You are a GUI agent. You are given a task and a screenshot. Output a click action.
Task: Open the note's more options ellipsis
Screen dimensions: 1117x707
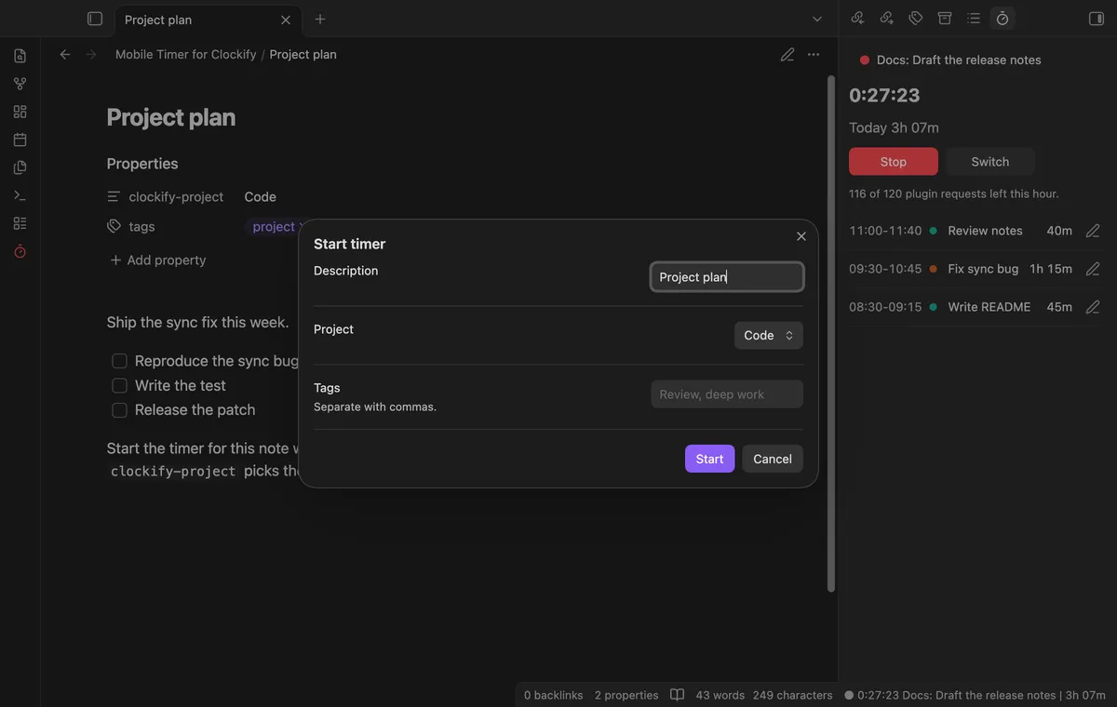(x=814, y=55)
